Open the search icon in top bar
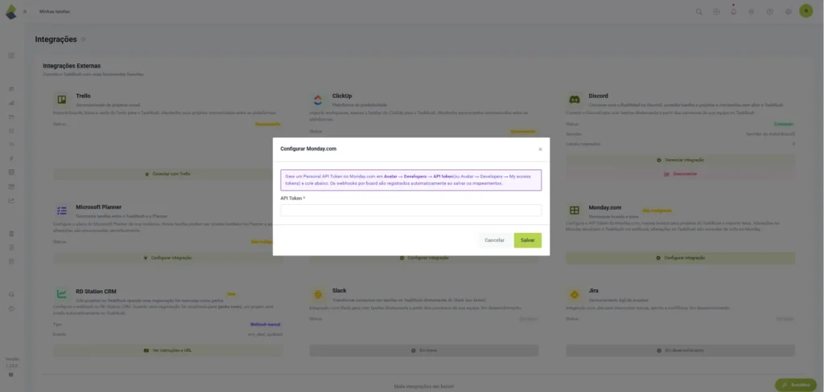 (x=699, y=11)
